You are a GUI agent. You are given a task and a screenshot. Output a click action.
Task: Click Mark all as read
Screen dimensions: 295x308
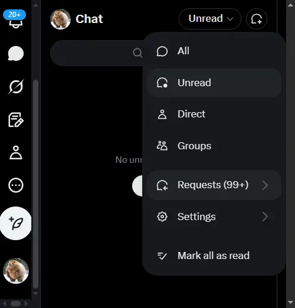[x=214, y=255]
